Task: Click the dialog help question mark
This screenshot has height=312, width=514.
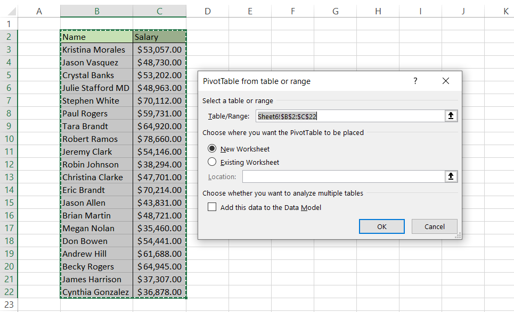Action: tap(415, 81)
